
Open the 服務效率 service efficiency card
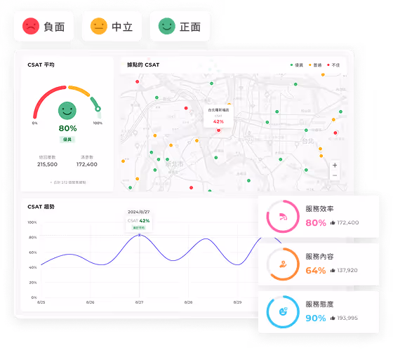click(319, 217)
